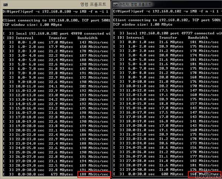
Task: Click the right window '18.6 MBytes' value
Action: [x=171, y=148]
